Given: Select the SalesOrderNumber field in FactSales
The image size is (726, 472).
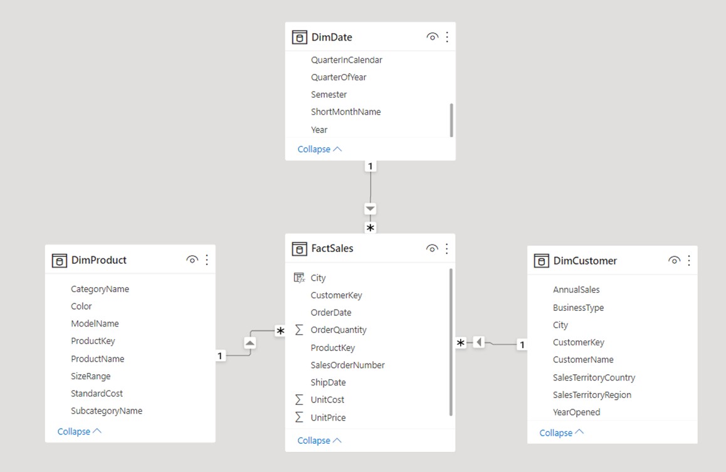Looking at the screenshot, I should click(x=347, y=365).
